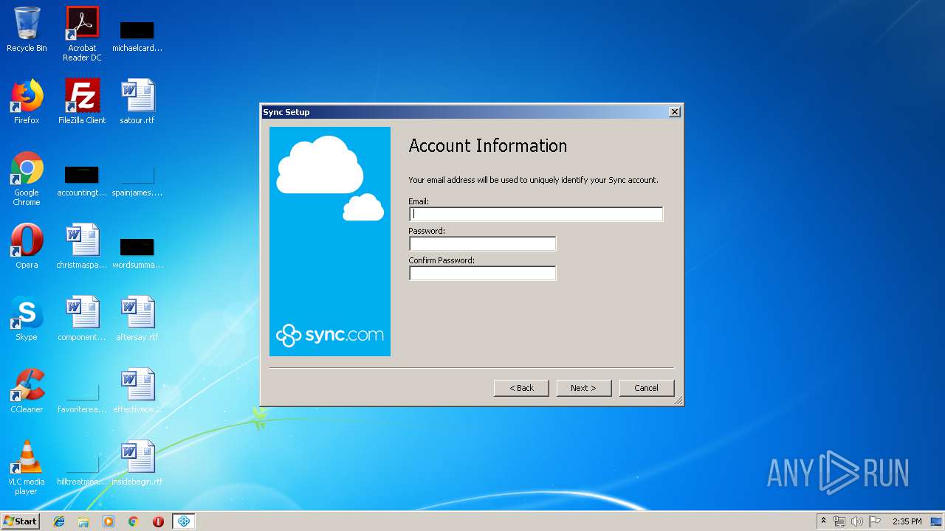
Task: Select the accountingt... desktop file
Action: pos(82,180)
